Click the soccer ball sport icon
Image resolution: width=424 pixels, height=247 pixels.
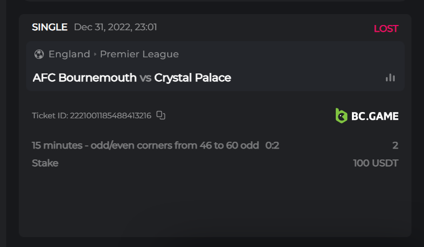[39, 54]
